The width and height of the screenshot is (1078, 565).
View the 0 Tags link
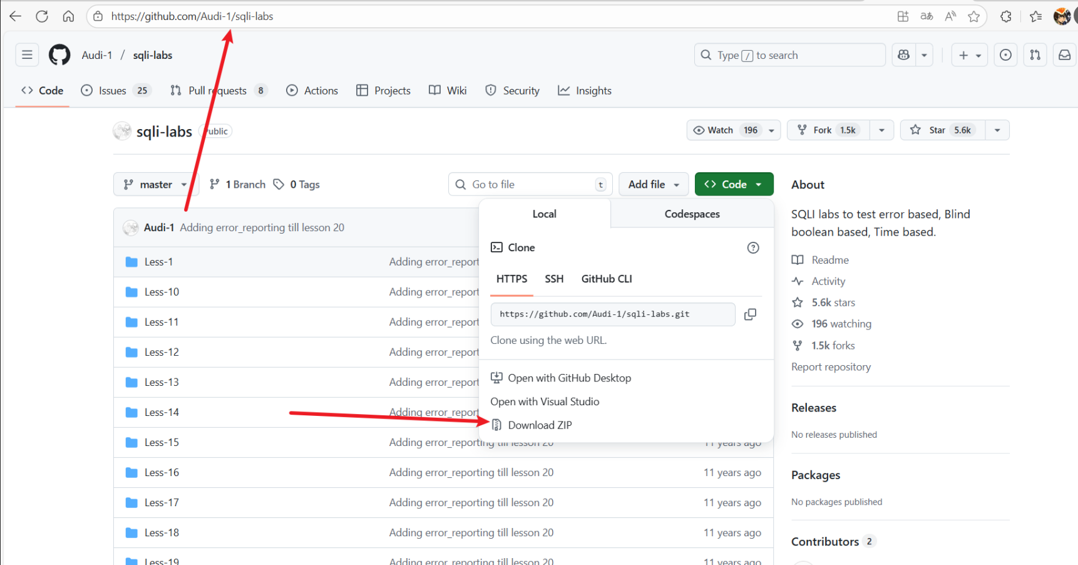pyautogui.click(x=297, y=184)
